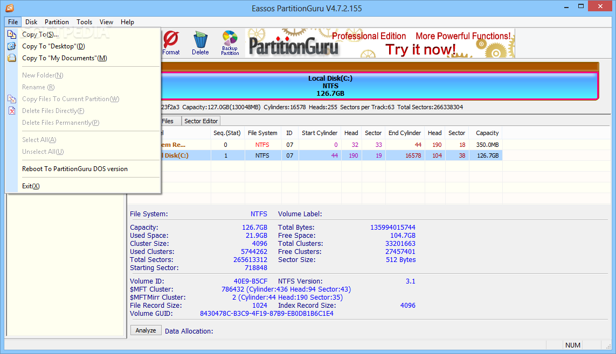Open the View menu
The width and height of the screenshot is (616, 354).
tap(106, 22)
